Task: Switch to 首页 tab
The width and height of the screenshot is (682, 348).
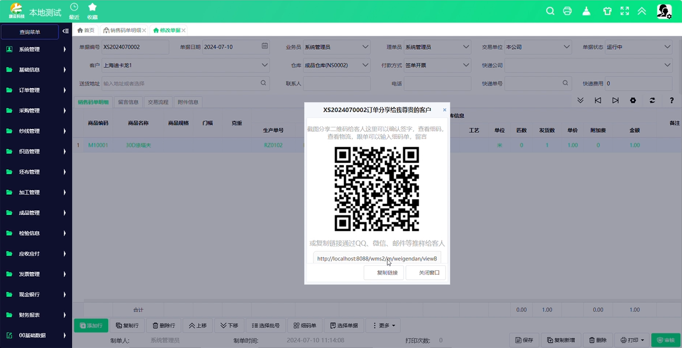Action: tap(86, 30)
